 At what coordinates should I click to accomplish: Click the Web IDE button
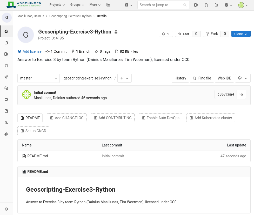tap(224, 78)
